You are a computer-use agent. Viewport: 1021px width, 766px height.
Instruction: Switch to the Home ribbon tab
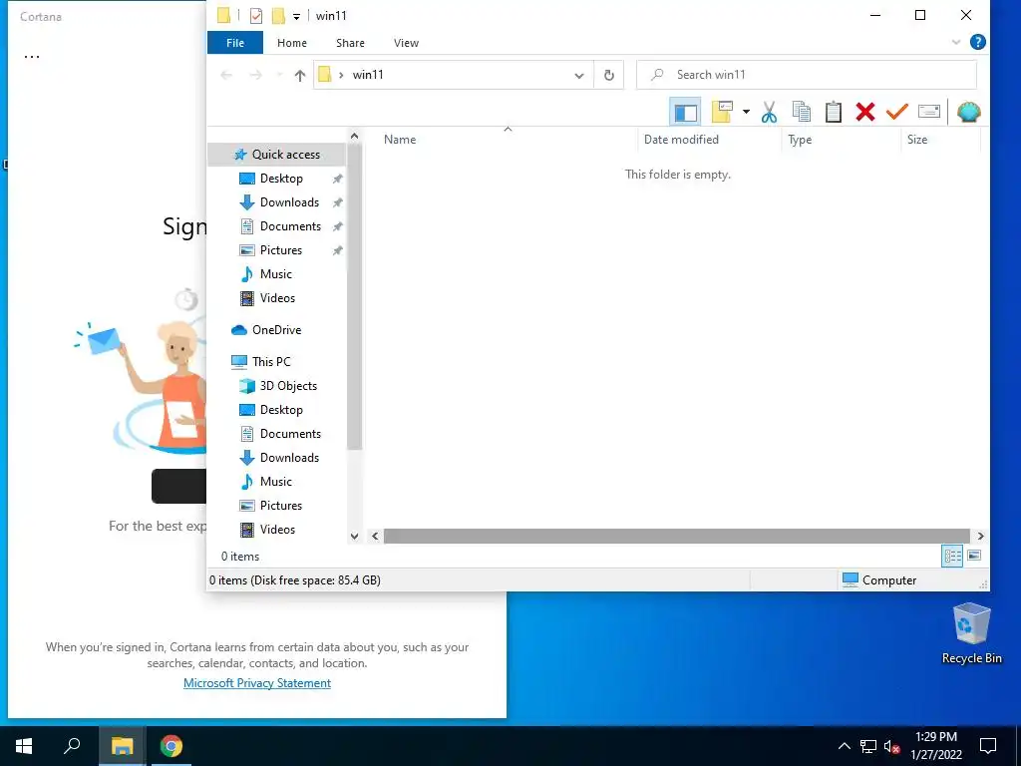tap(292, 43)
